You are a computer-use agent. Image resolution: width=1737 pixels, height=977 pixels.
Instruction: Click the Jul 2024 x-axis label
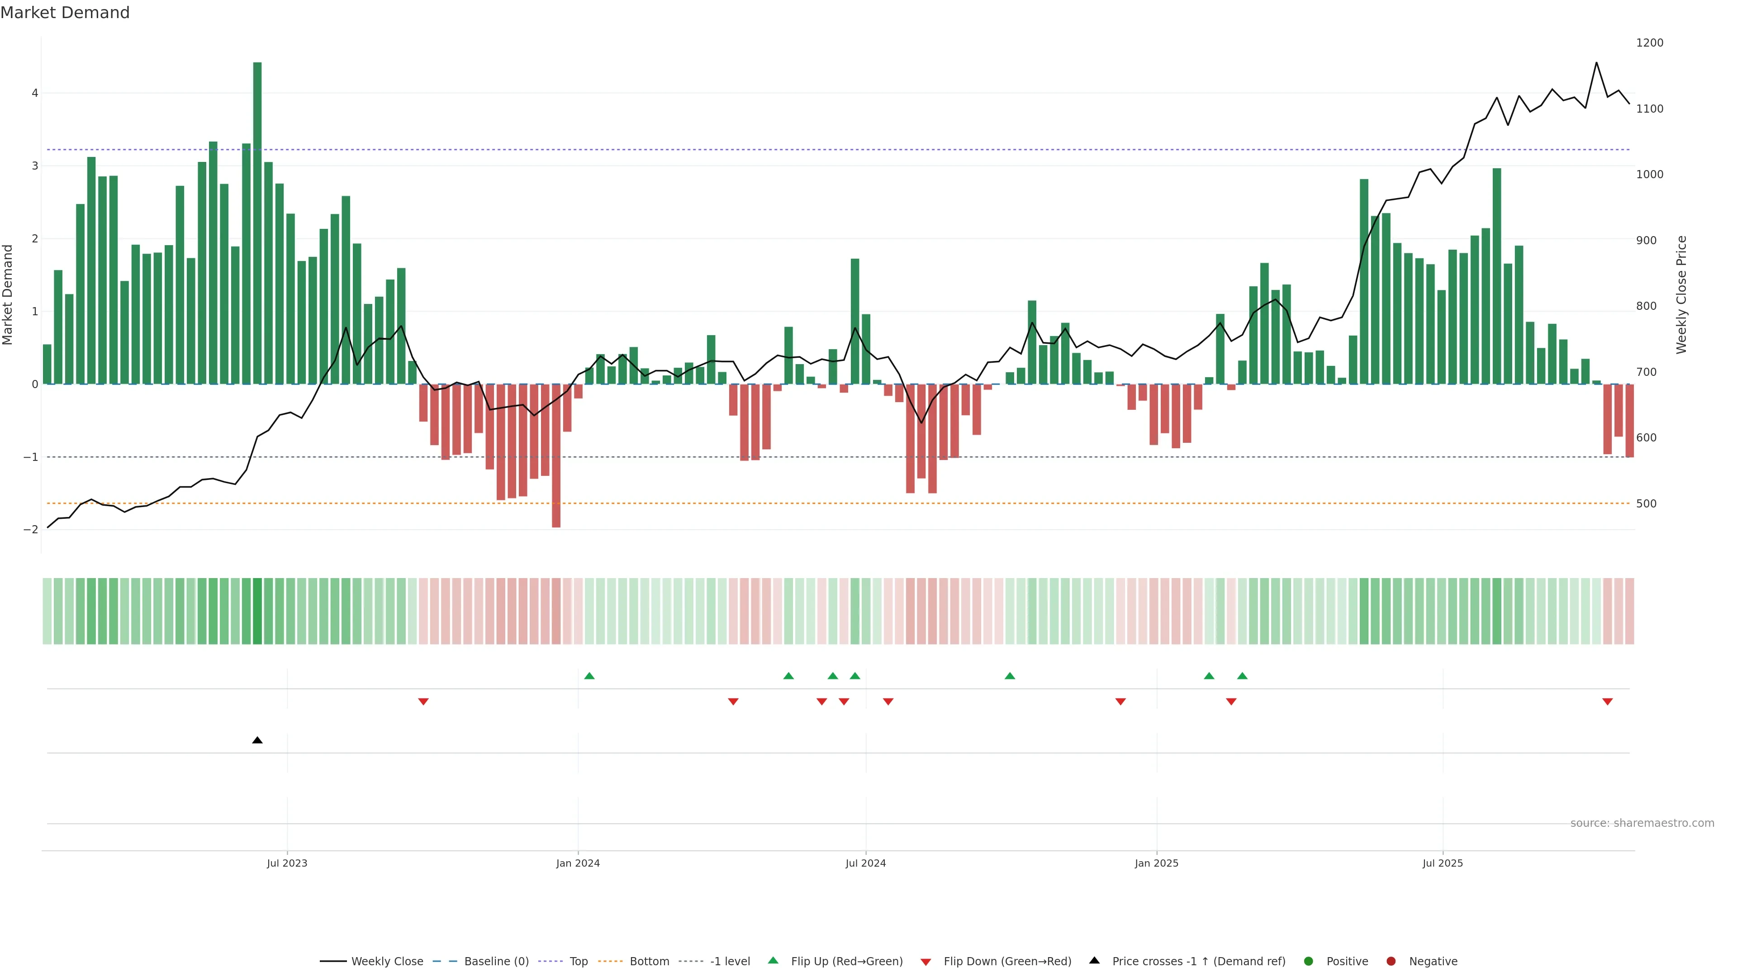pos(866,864)
